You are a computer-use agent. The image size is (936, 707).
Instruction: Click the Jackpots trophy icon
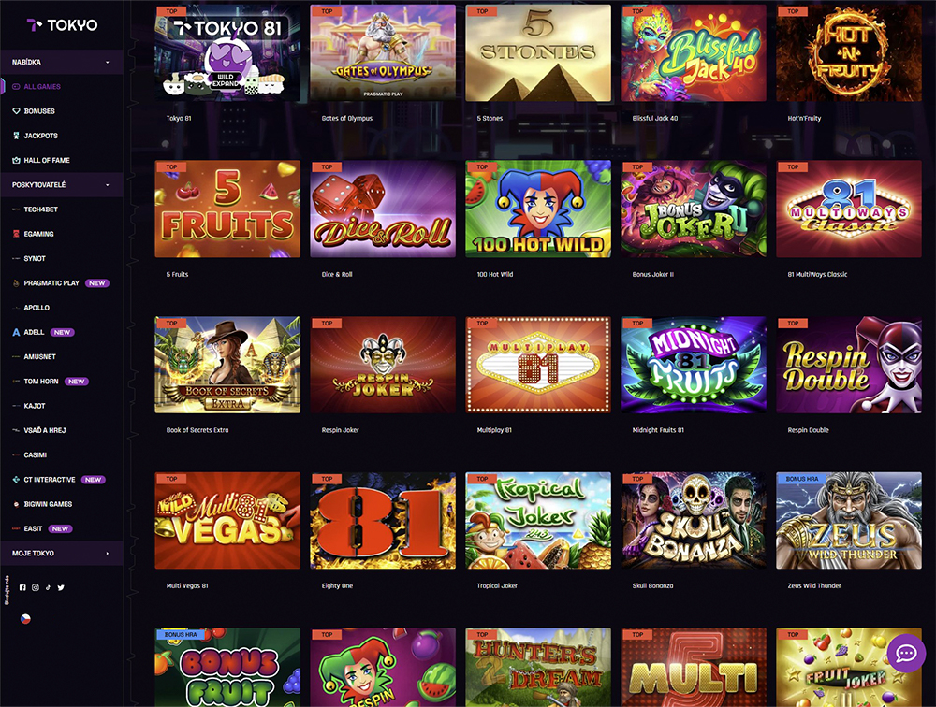16,136
